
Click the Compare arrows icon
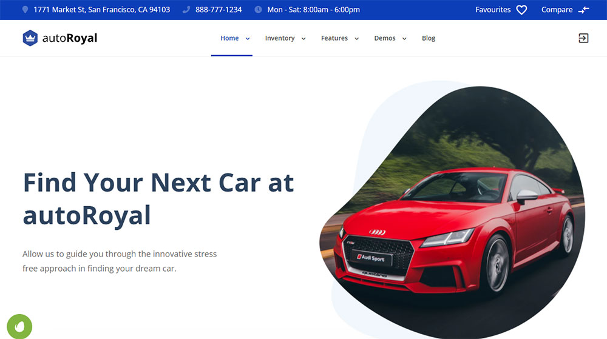(584, 10)
